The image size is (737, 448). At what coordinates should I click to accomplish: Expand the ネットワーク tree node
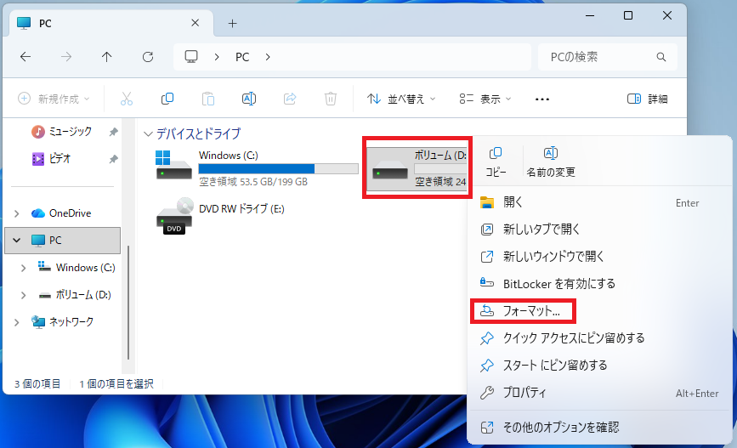point(17,322)
